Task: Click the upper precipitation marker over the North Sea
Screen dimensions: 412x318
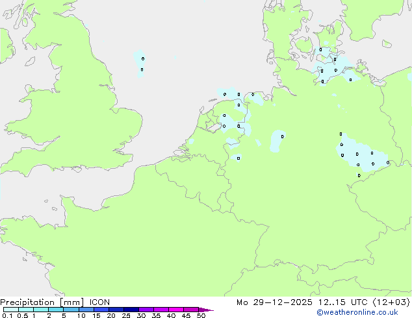Action: (143, 58)
